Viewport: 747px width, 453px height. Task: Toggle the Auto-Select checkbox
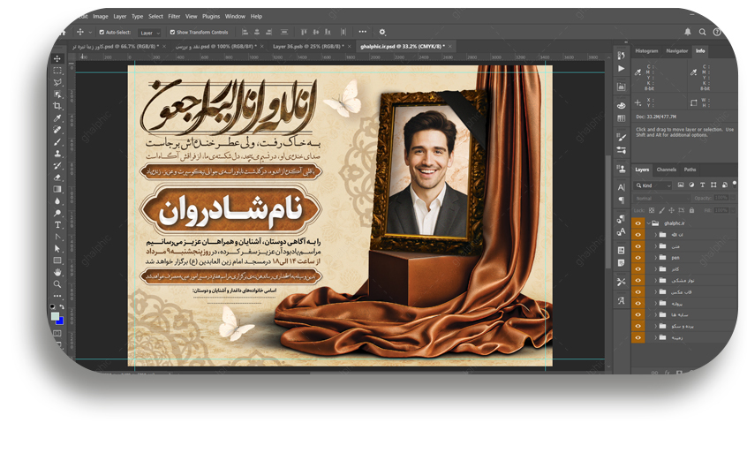[102, 33]
